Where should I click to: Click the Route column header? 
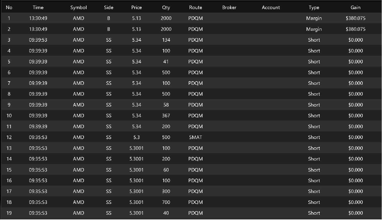pyautogui.click(x=195, y=8)
